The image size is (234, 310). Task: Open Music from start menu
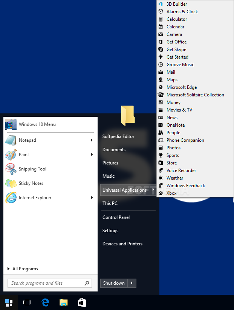(x=109, y=176)
